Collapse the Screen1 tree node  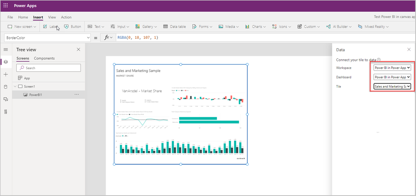[x=15, y=86]
